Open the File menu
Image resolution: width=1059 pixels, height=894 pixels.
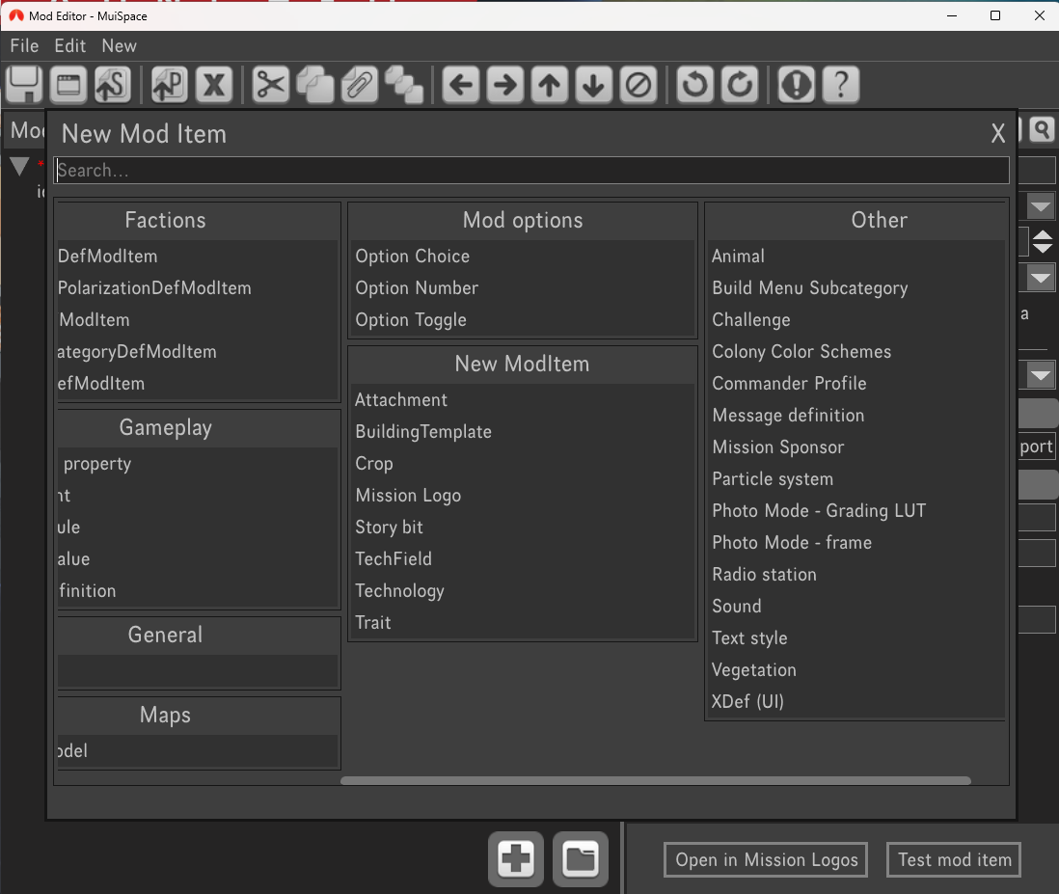point(24,45)
